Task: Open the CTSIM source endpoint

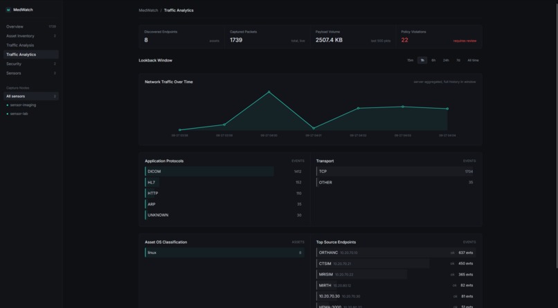Action: (396, 264)
